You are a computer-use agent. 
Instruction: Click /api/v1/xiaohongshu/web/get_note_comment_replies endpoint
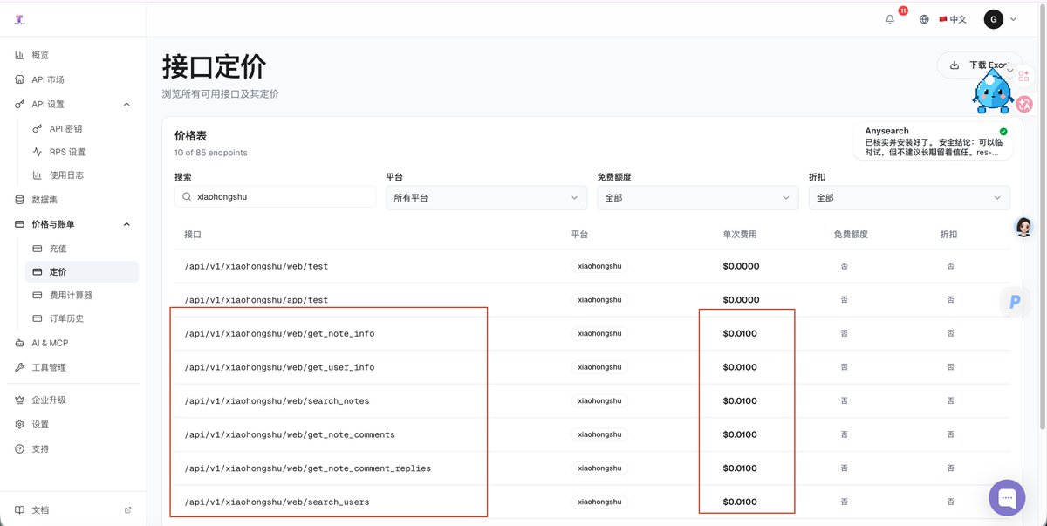tap(307, 468)
